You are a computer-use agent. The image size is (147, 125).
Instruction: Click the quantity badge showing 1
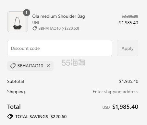27,13
